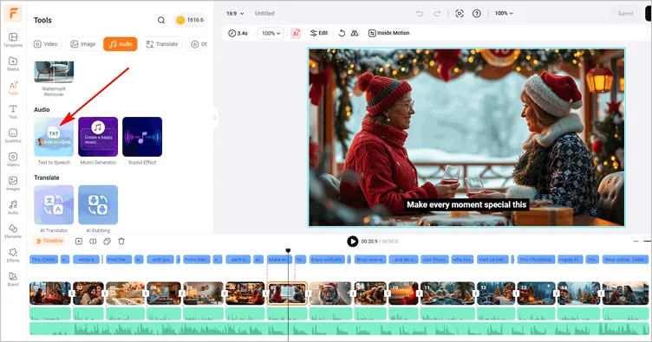Open the Videos sidebar section
The height and width of the screenshot is (342, 652).
point(13,159)
